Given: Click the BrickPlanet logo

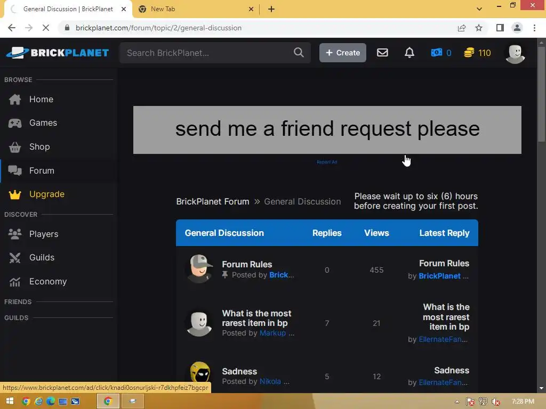Looking at the screenshot, I should tap(58, 53).
